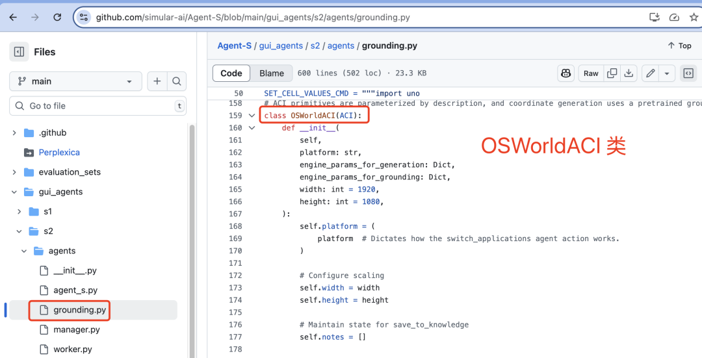
Task: Jump to Top of the file
Action: [679, 45]
